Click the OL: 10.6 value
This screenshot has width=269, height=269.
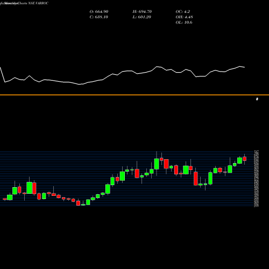pos(184,23)
